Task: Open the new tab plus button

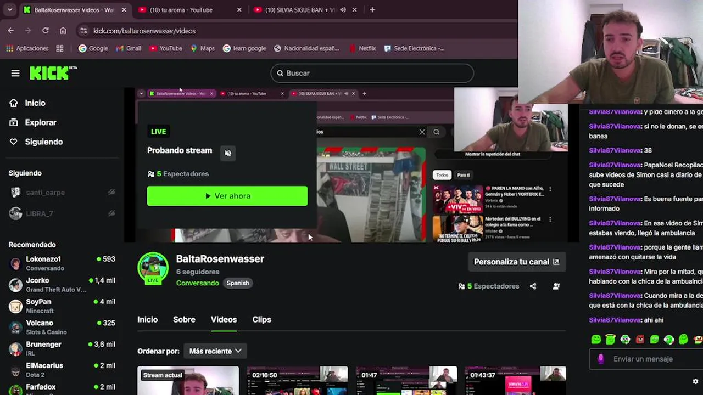Action: click(372, 10)
